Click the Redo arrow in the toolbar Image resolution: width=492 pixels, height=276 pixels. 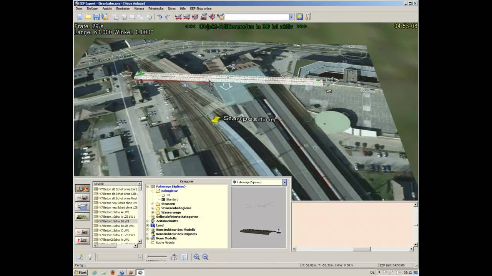point(168,17)
